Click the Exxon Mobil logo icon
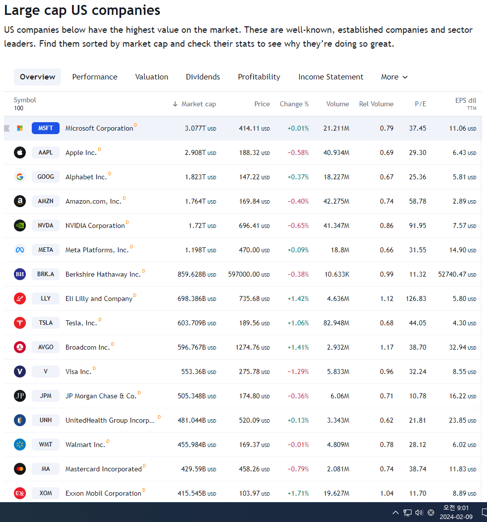The height and width of the screenshot is (522, 487). (20, 493)
